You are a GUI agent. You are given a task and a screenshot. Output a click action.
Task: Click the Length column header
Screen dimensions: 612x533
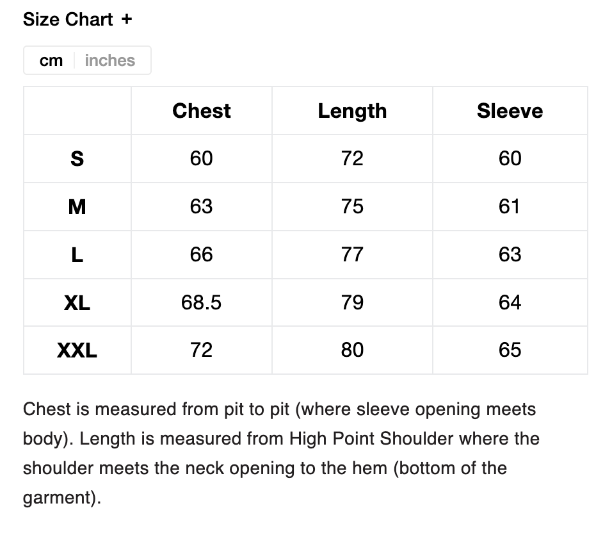click(x=352, y=111)
